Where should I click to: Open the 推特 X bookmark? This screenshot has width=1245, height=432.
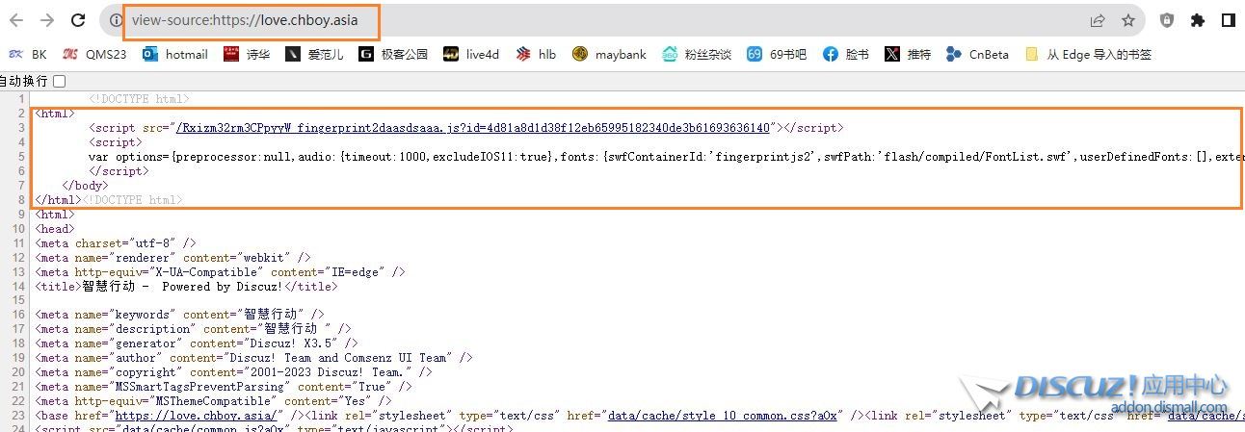tap(908, 55)
